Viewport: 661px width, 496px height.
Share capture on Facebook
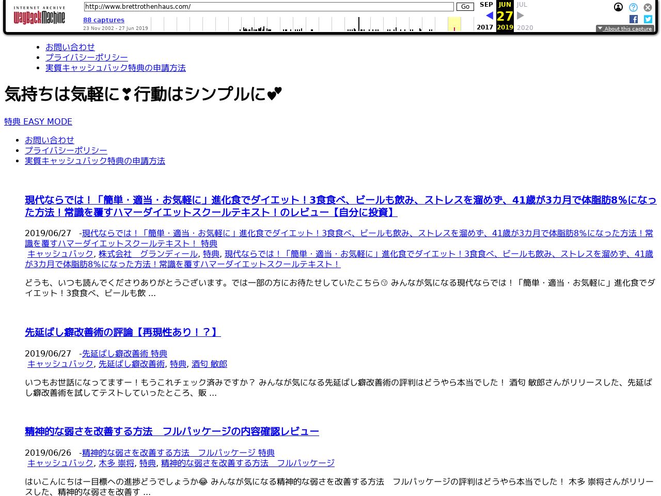pos(634,19)
